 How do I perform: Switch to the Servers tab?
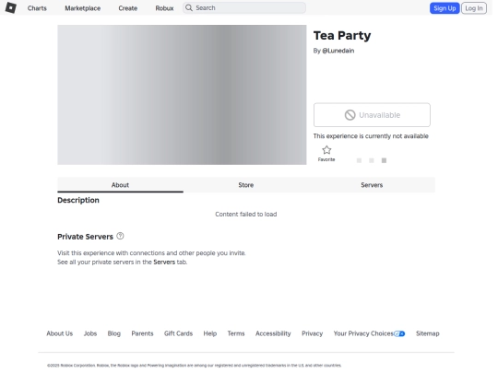point(372,185)
